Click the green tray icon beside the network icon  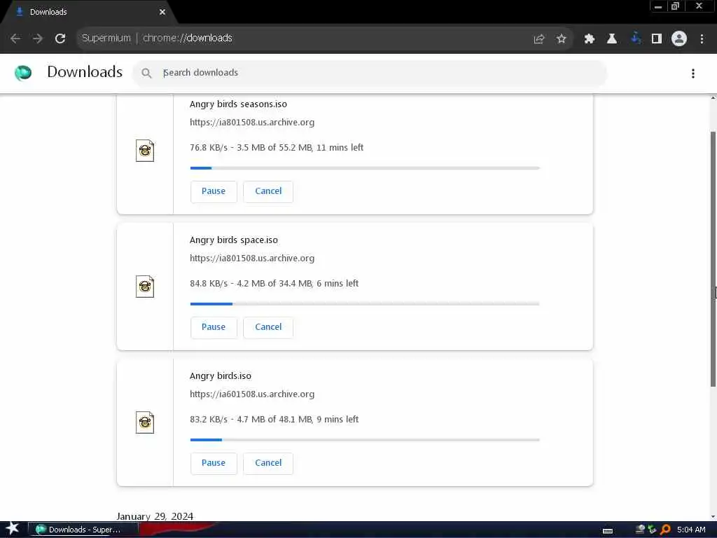click(x=652, y=530)
